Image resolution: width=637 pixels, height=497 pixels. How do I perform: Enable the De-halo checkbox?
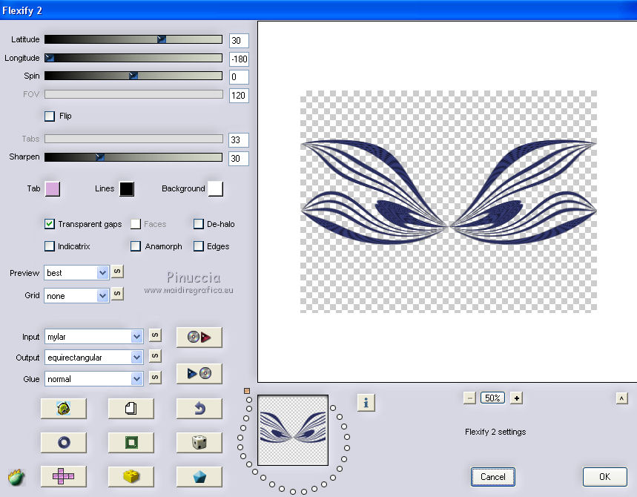(x=199, y=224)
